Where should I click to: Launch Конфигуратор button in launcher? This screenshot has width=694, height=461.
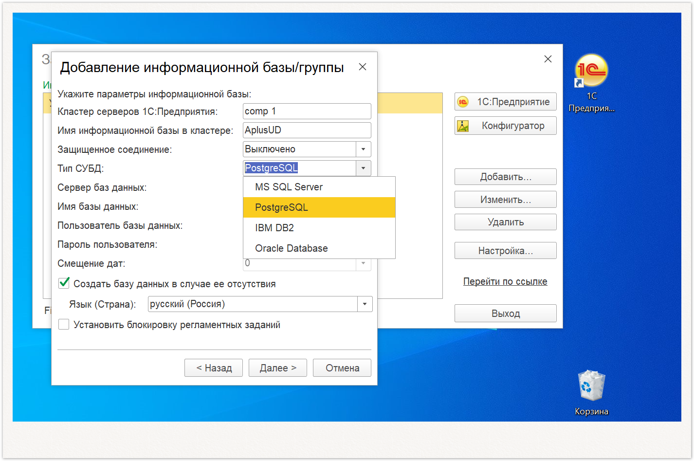coord(506,126)
